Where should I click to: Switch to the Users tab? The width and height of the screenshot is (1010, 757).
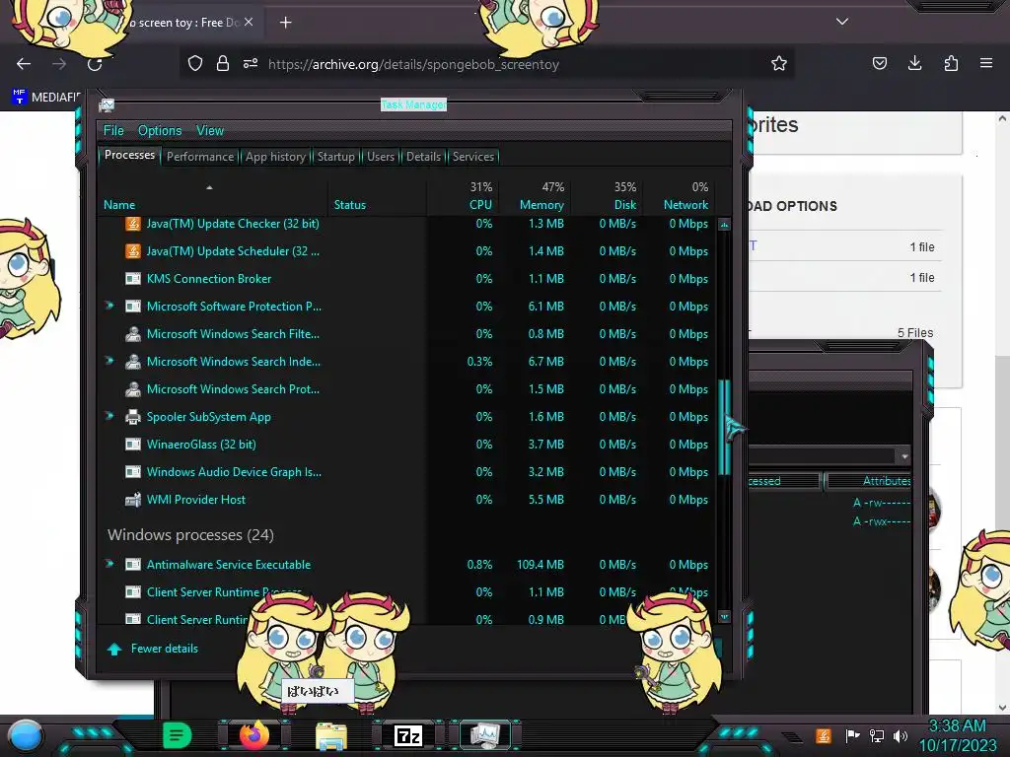coord(381,157)
